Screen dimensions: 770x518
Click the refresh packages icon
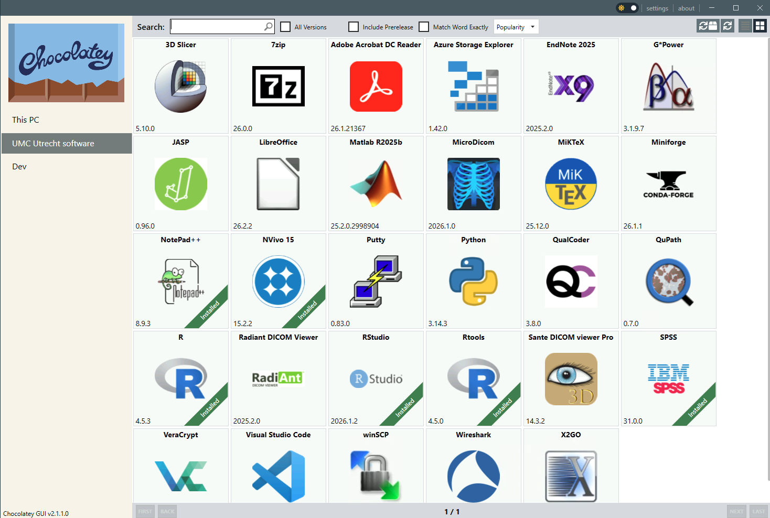(727, 26)
